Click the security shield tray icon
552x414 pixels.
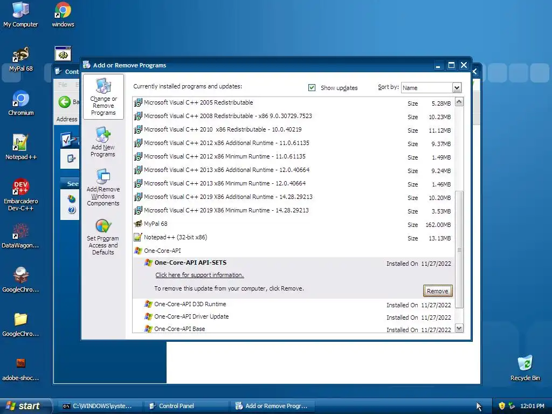click(x=502, y=406)
